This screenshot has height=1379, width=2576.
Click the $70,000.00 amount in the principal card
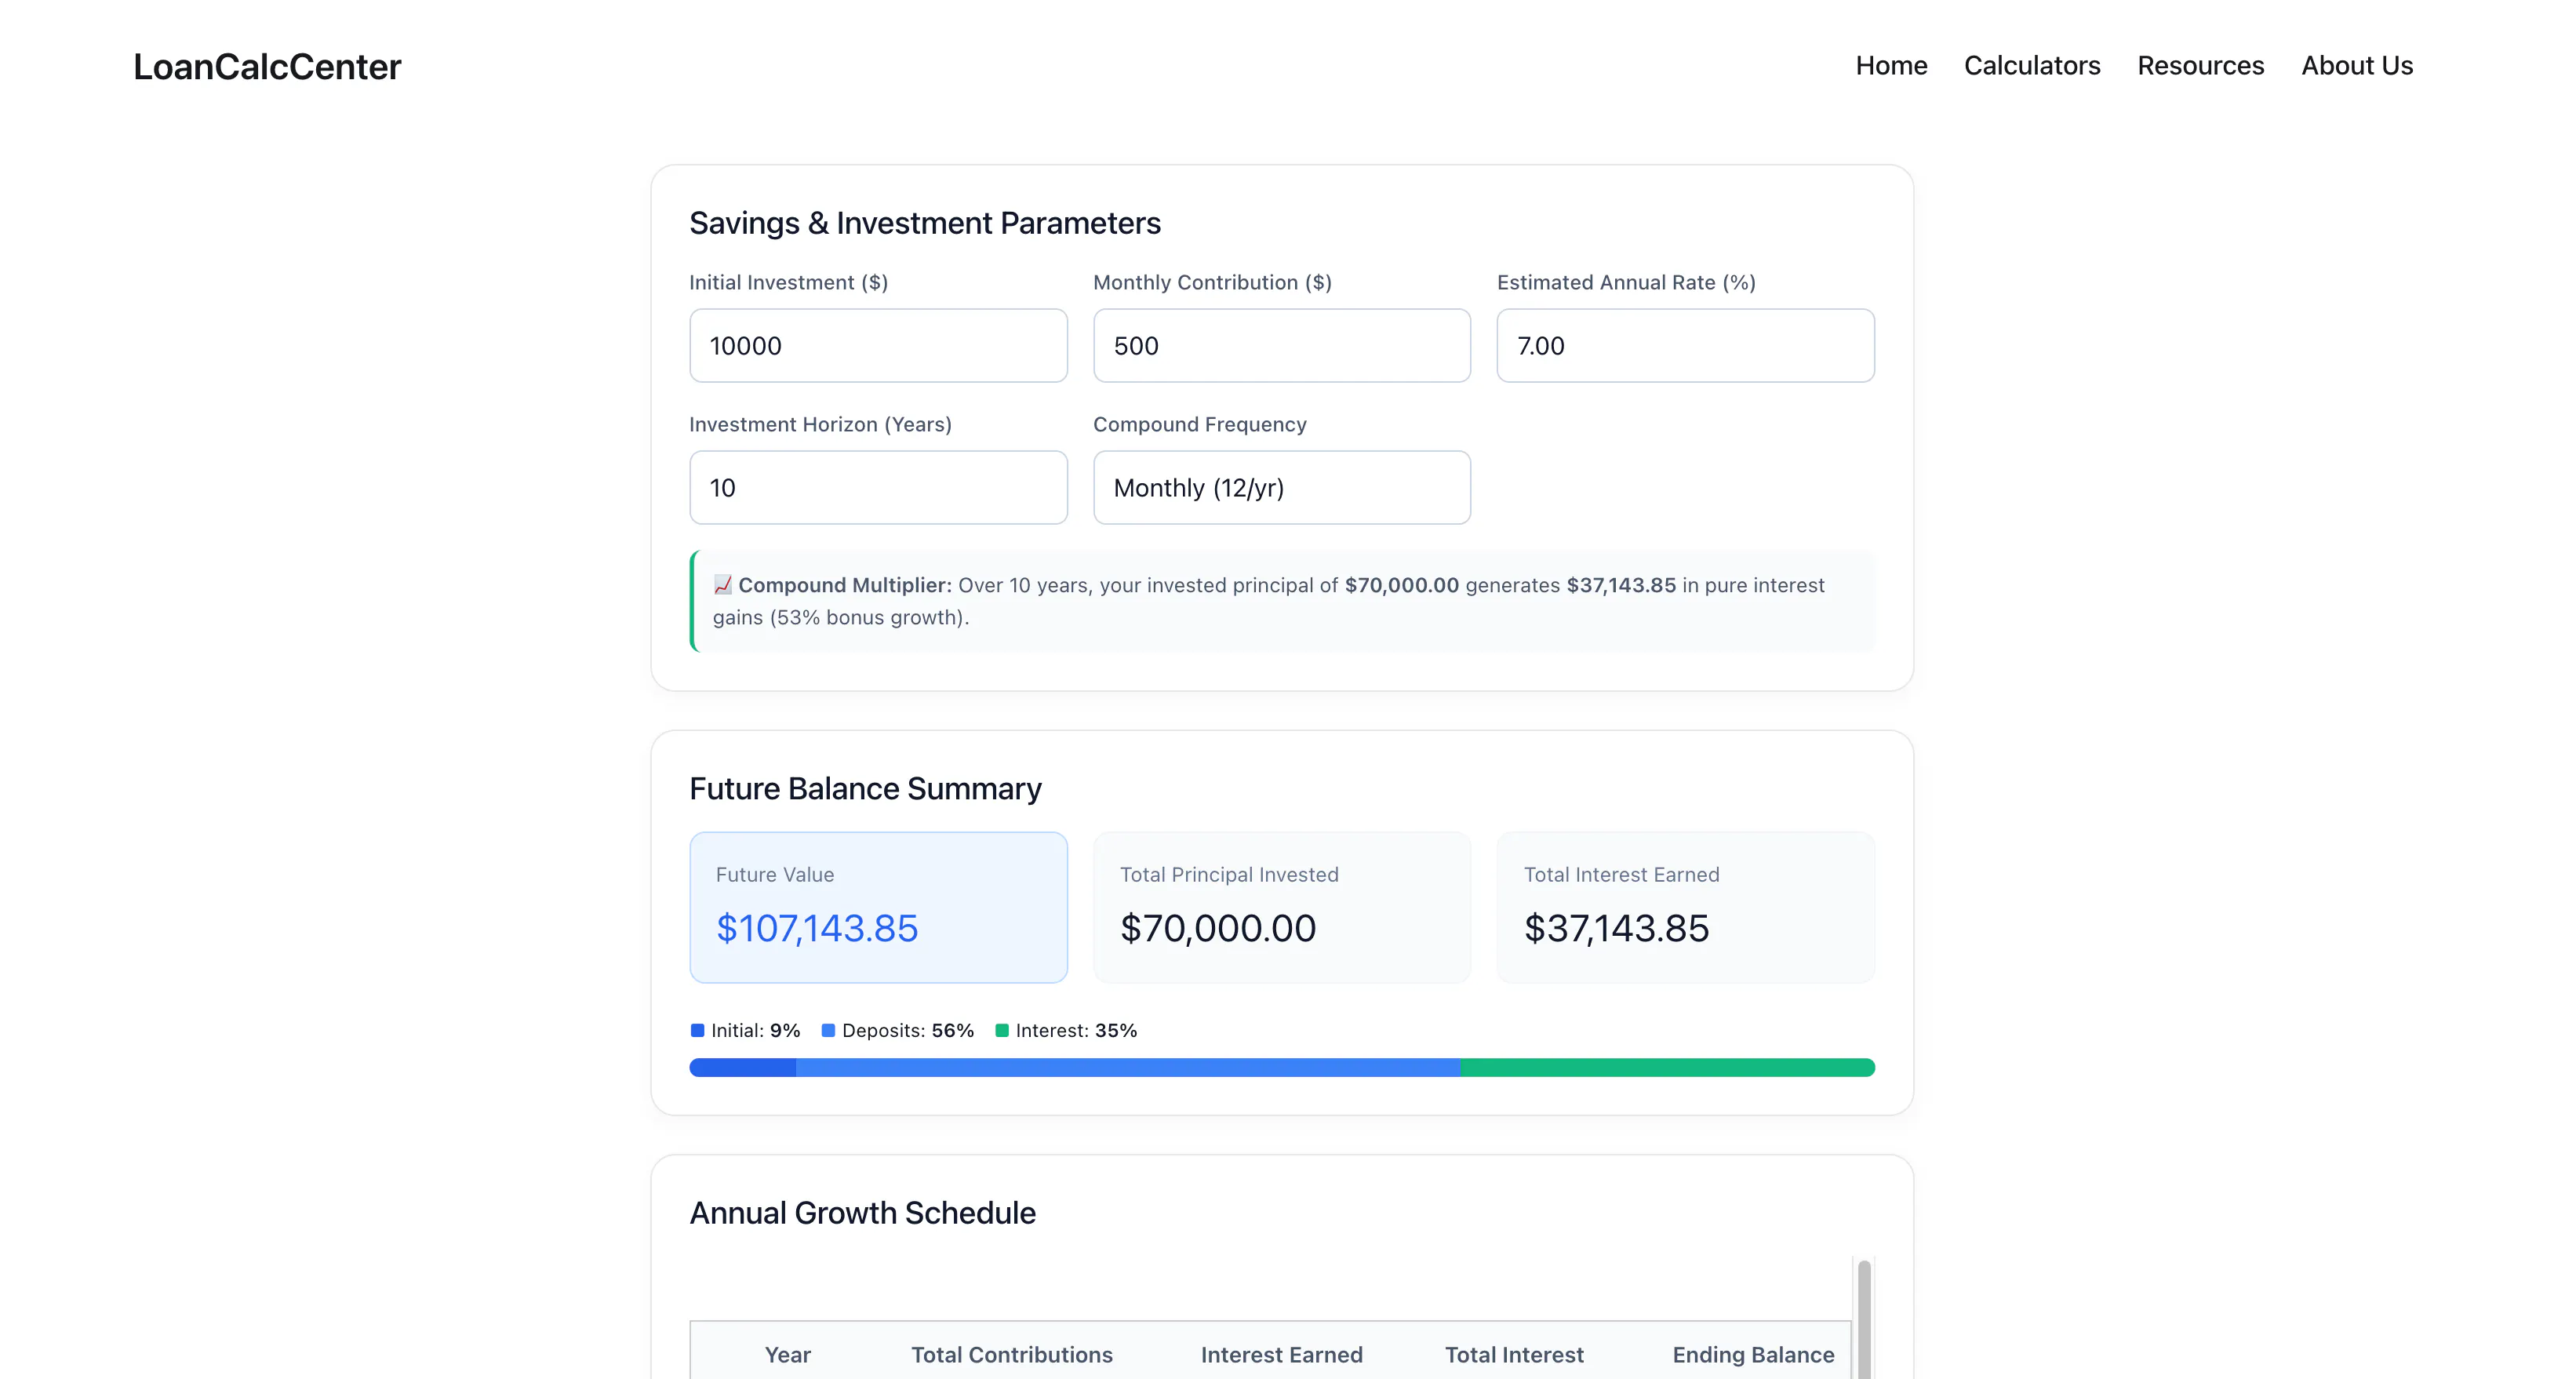pos(1218,928)
